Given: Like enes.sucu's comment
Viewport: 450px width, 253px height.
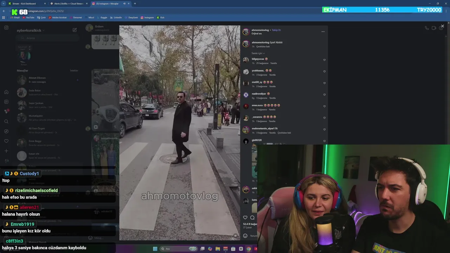Looking at the screenshot, I should click(x=324, y=106).
